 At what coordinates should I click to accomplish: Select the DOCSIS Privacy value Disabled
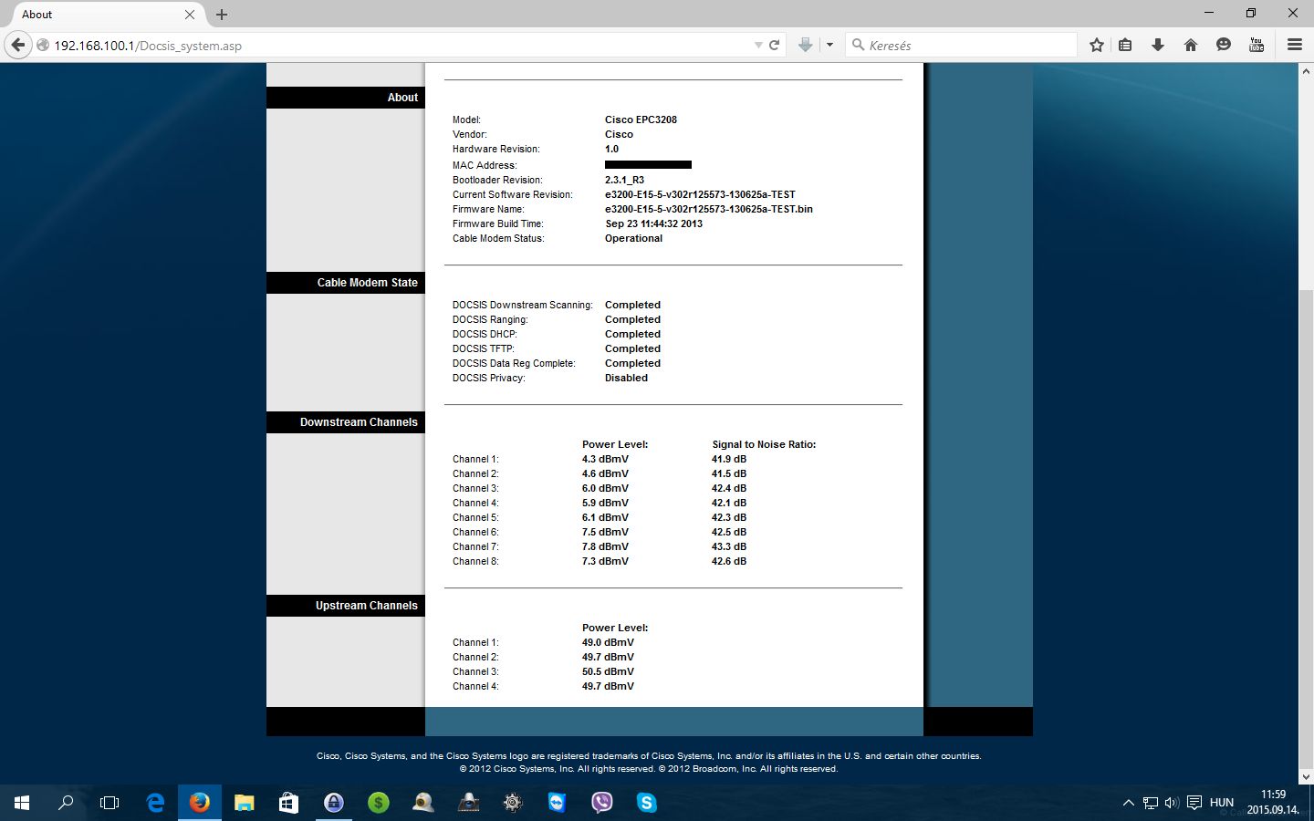point(626,378)
